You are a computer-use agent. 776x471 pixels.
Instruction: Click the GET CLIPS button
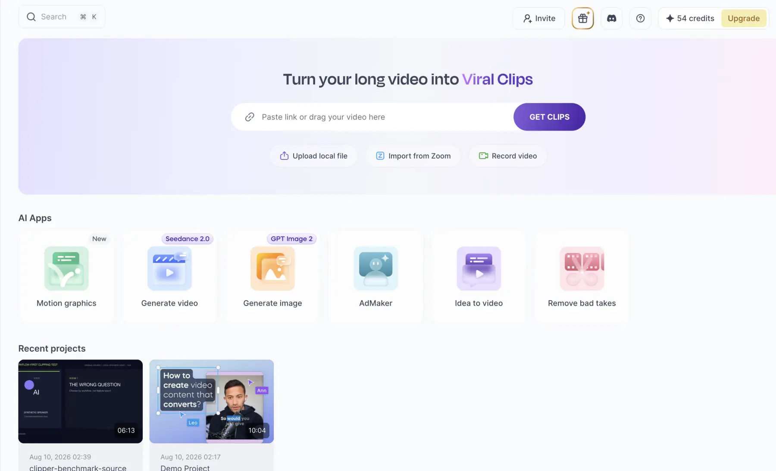(x=549, y=117)
